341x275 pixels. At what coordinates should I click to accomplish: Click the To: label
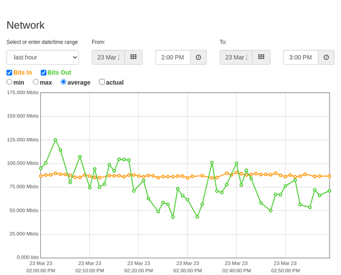point(223,42)
